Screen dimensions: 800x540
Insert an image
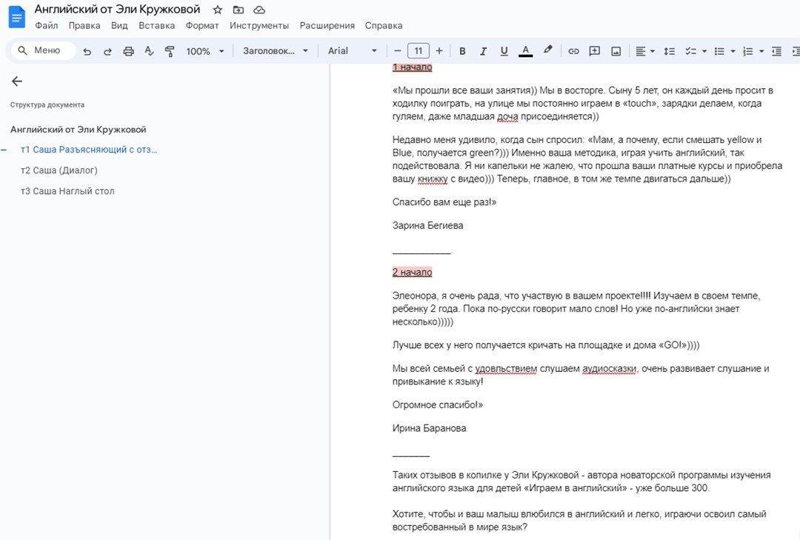[x=616, y=51]
